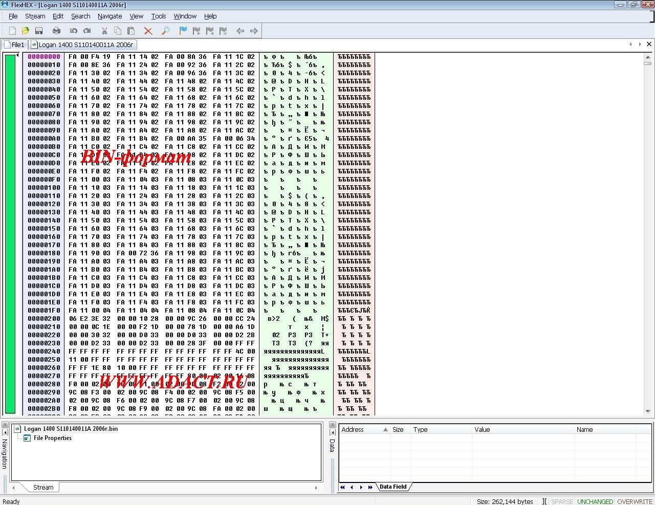Select Logan 1400 S110140011A 2006r.bin tree node

pos(71,429)
